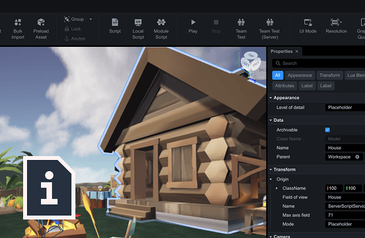This screenshot has height=238, width=365.
Task: Click the Anchor option
Action: (x=75, y=39)
